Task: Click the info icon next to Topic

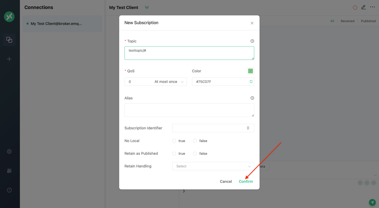Action: 252,41
